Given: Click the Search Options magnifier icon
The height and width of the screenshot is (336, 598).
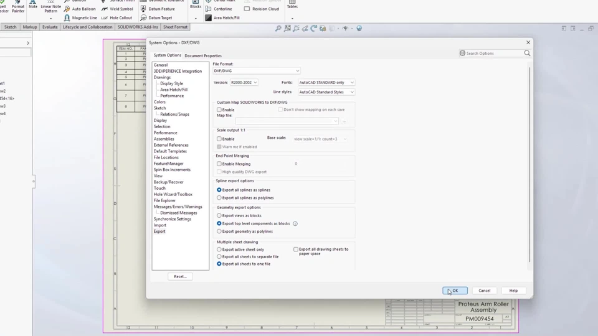Looking at the screenshot, I should (527, 54).
